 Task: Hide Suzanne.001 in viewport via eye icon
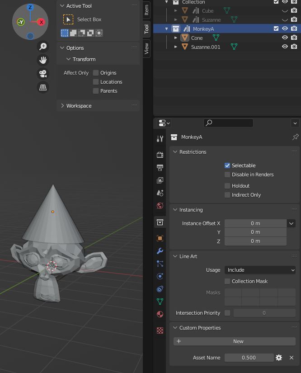tap(285, 47)
